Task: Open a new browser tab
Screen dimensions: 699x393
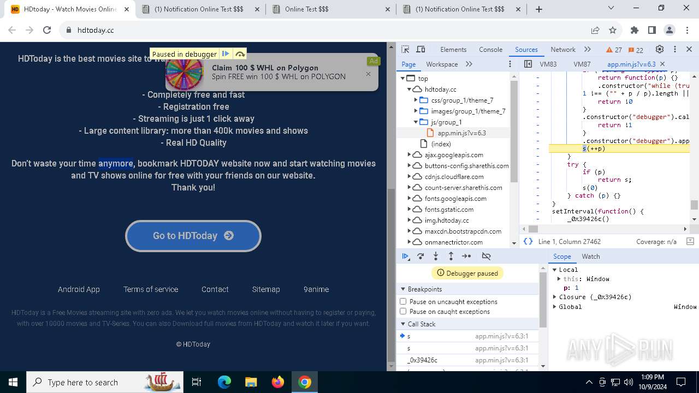Action: coord(539,9)
